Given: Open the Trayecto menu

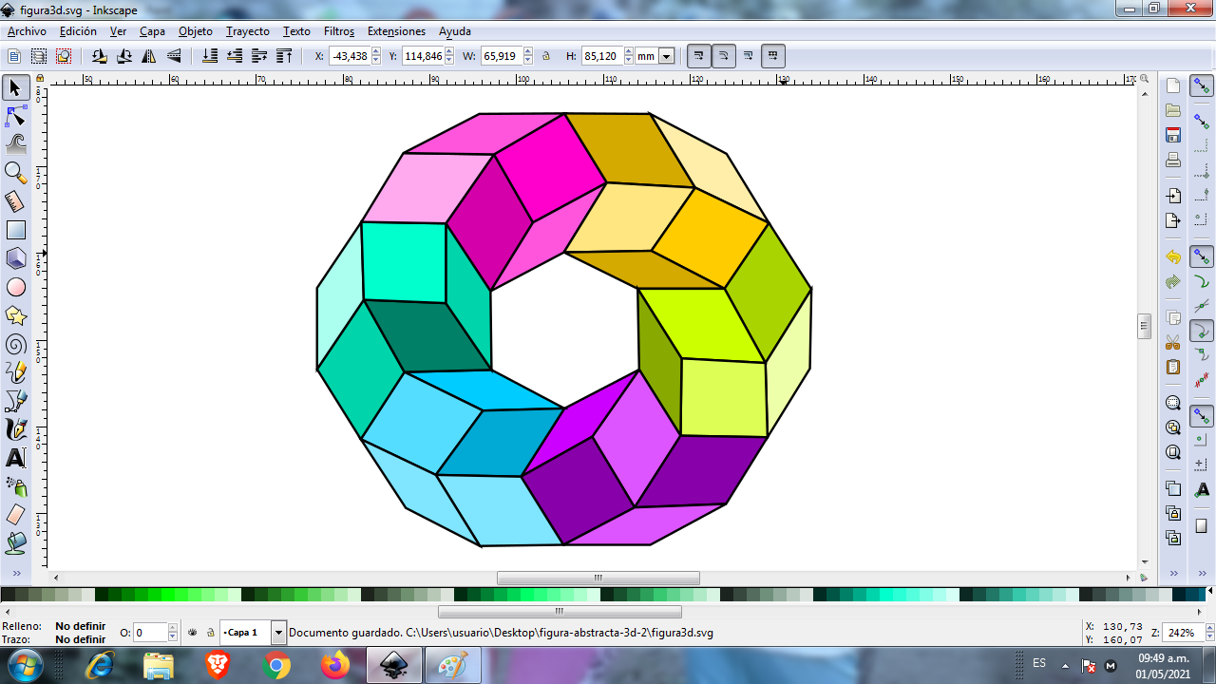Looking at the screenshot, I should coord(248,31).
